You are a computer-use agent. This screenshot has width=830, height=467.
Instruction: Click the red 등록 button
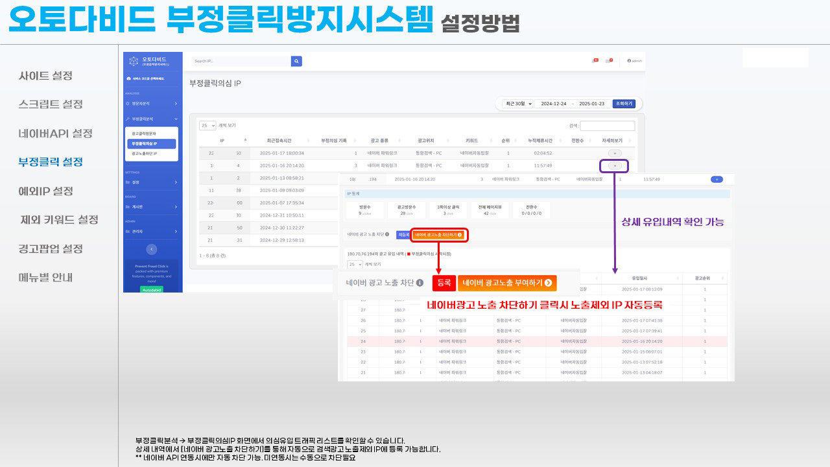444,283
